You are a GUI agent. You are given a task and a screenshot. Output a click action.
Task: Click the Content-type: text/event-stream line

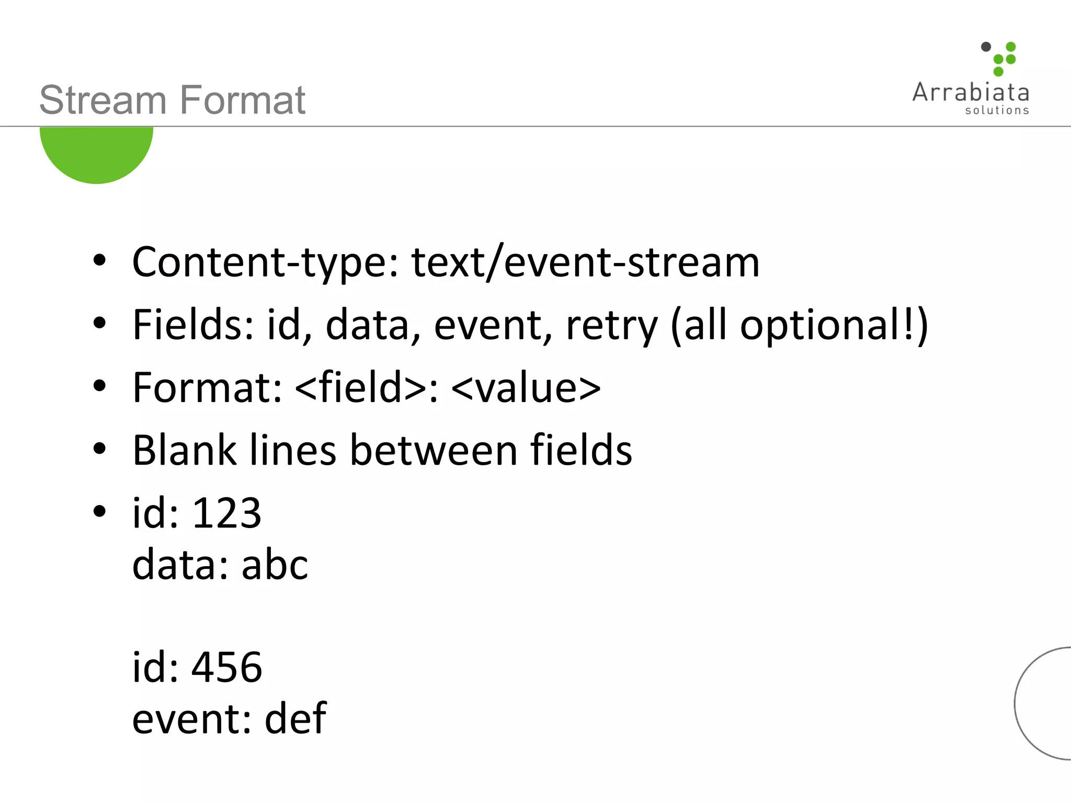446,262
